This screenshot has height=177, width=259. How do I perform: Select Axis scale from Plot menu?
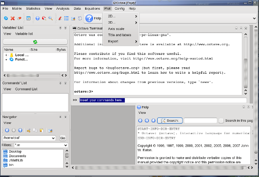121,29
